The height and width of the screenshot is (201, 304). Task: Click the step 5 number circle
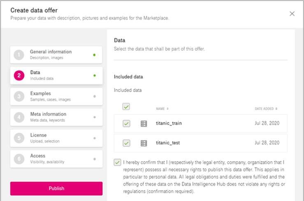pos(19,138)
